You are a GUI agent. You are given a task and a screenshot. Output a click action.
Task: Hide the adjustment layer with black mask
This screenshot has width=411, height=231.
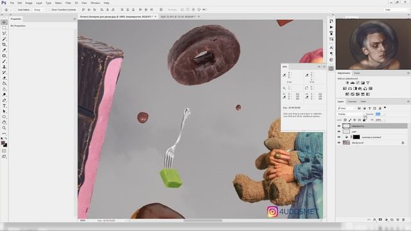[339, 137]
